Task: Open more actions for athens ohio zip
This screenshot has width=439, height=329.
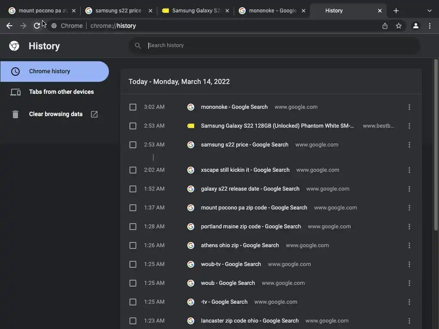Action: click(x=409, y=245)
